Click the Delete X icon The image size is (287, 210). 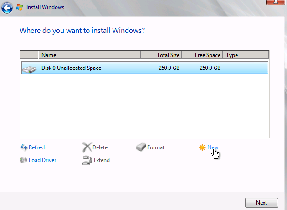(x=87, y=147)
